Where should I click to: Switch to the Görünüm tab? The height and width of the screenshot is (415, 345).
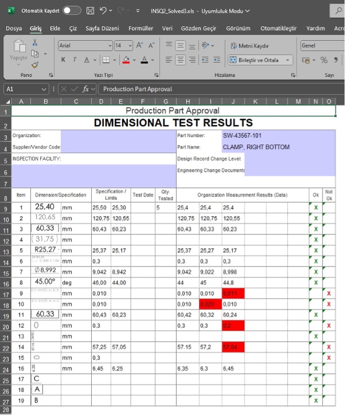[238, 28]
